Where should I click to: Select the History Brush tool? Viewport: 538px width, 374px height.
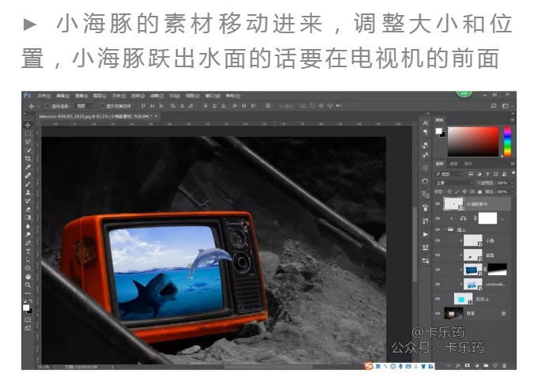[28, 201]
